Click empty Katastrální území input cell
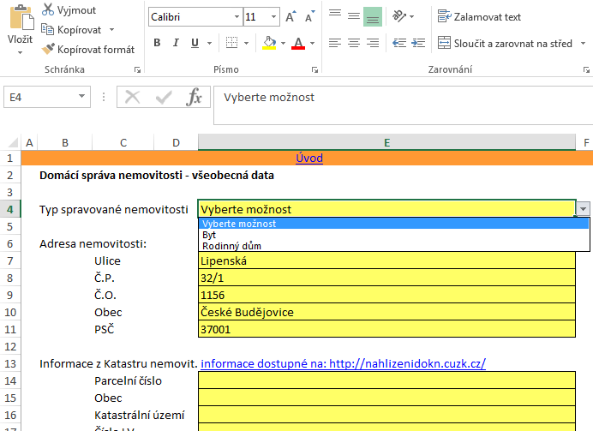The width and height of the screenshot is (593, 431). pyautogui.click(x=386, y=415)
